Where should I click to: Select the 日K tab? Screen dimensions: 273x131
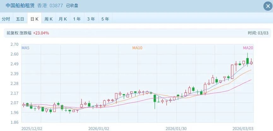tap(34, 19)
